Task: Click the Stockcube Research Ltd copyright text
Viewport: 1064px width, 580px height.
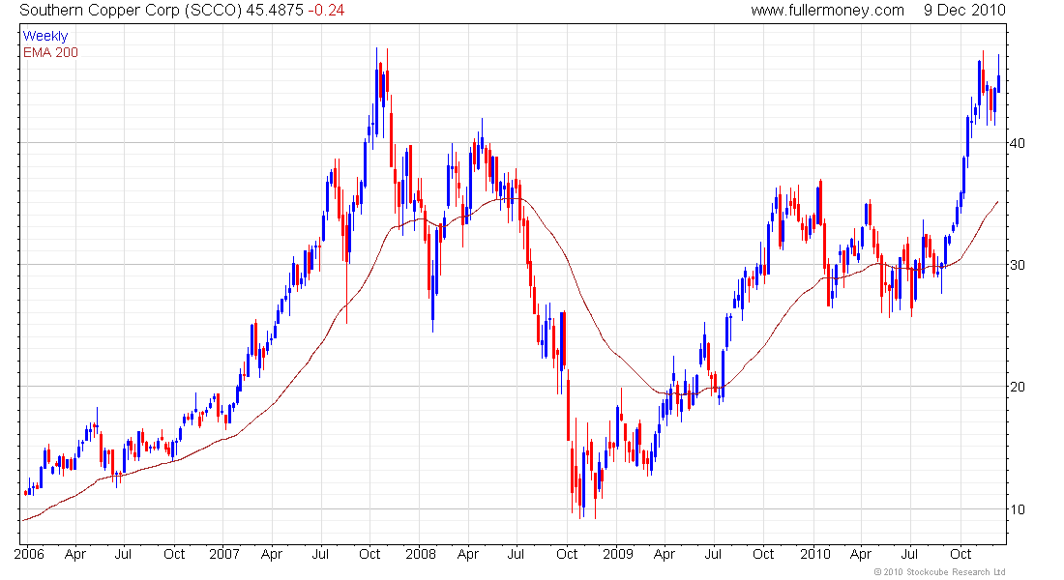Action: (x=939, y=572)
